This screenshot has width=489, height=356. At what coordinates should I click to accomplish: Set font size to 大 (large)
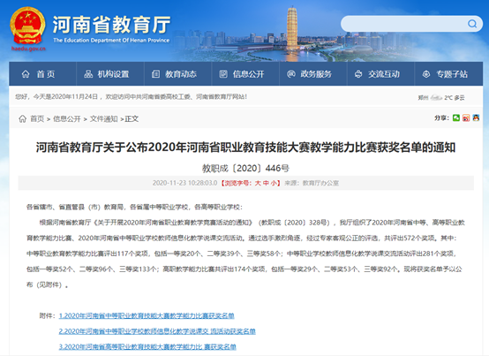pyautogui.click(x=258, y=183)
